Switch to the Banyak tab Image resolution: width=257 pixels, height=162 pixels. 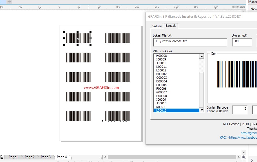pyautogui.click(x=171, y=26)
